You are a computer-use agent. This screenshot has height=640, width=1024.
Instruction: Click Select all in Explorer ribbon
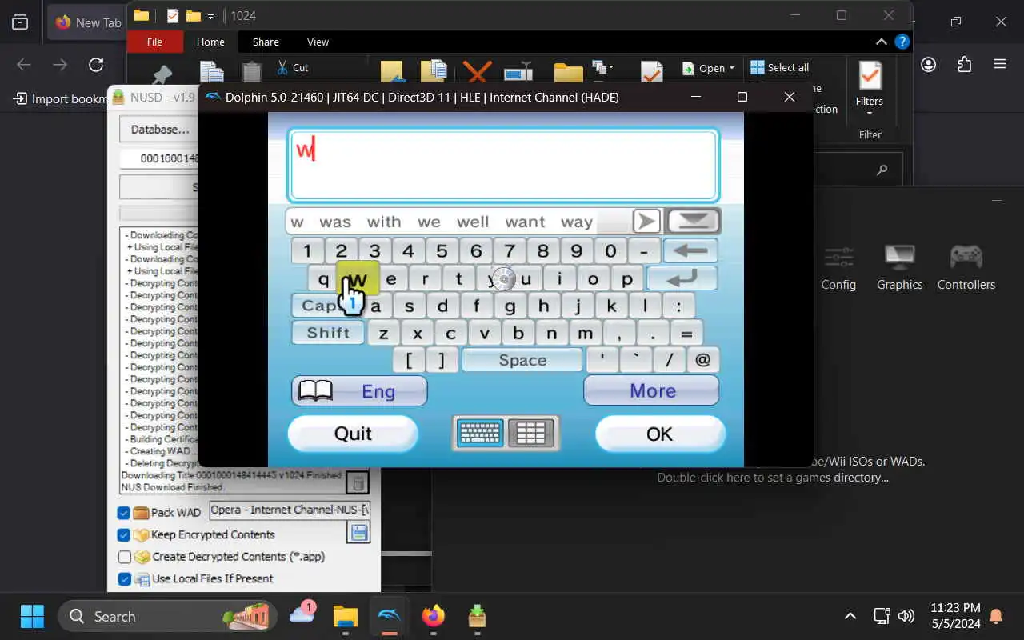point(779,67)
